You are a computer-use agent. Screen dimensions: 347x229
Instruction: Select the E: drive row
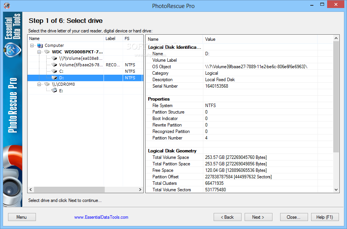85,91
